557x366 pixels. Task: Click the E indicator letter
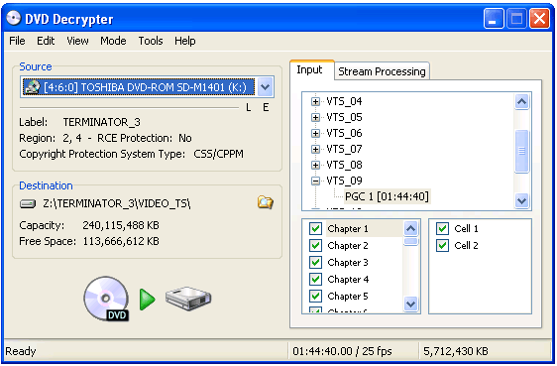266,107
